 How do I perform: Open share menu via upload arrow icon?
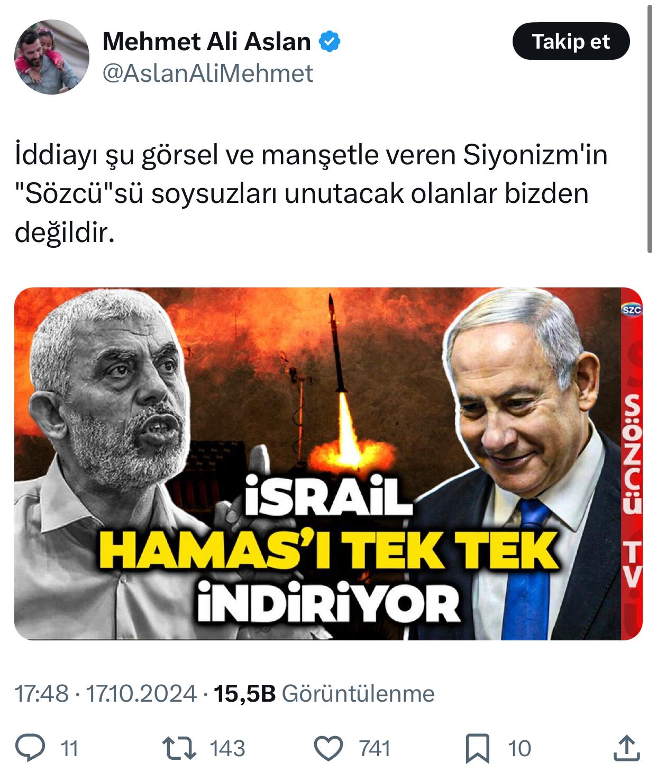click(626, 748)
